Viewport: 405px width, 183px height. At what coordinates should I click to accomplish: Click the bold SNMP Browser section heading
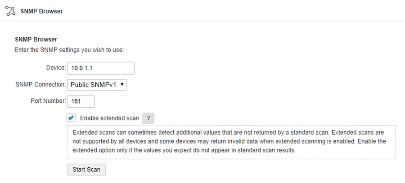click(x=36, y=39)
